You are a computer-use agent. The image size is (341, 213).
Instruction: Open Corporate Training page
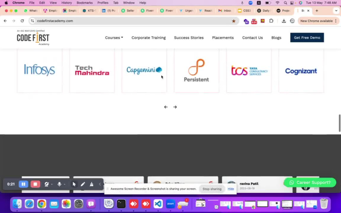149,37
